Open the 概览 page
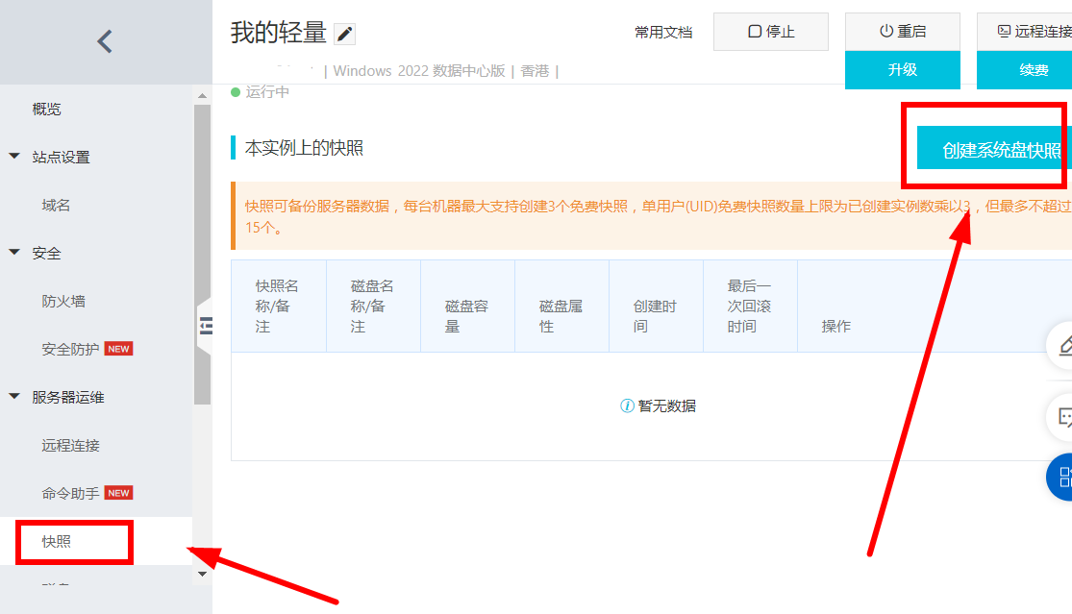The width and height of the screenshot is (1072, 614). (x=46, y=110)
